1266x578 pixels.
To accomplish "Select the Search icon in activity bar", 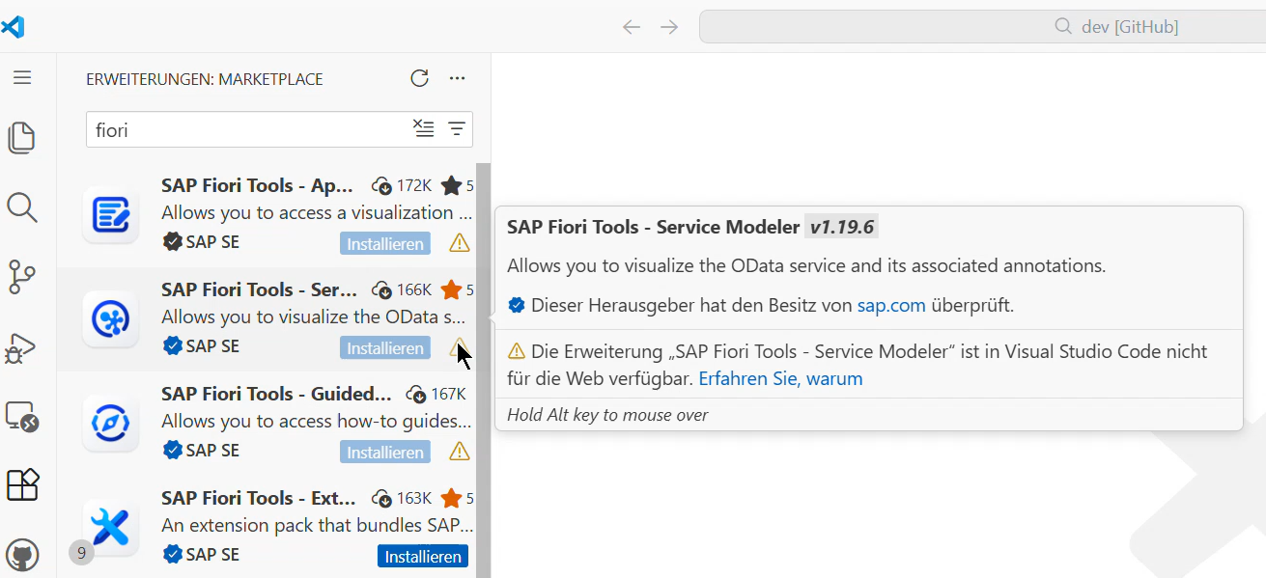I will point(23,207).
